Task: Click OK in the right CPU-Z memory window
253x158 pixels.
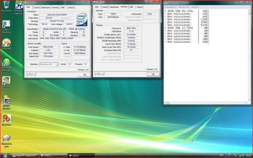Action: 153,74
